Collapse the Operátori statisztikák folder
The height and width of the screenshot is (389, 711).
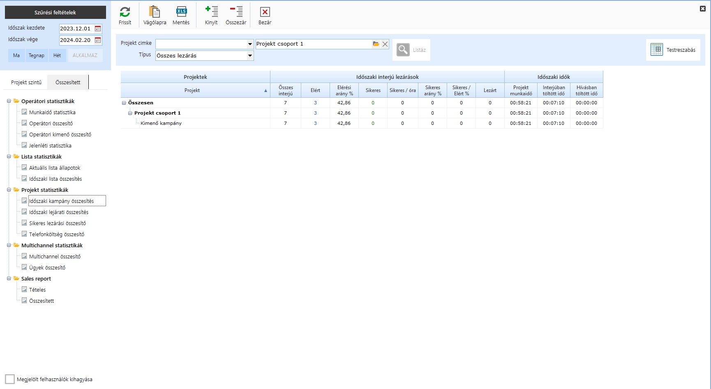click(x=9, y=101)
